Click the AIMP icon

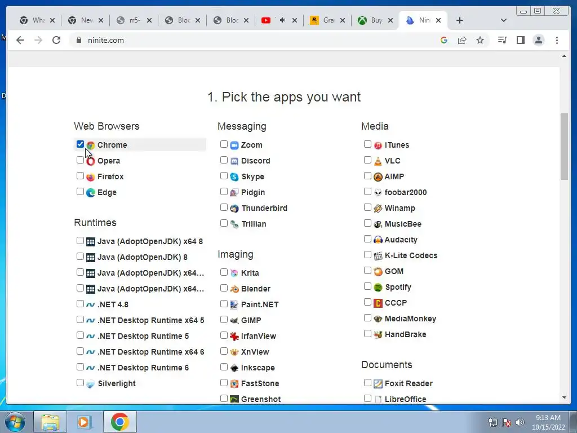pos(378,176)
